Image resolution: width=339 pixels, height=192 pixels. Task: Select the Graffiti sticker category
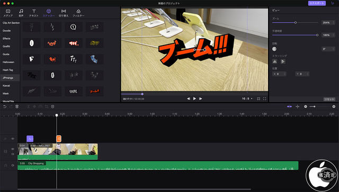pyautogui.click(x=6, y=46)
